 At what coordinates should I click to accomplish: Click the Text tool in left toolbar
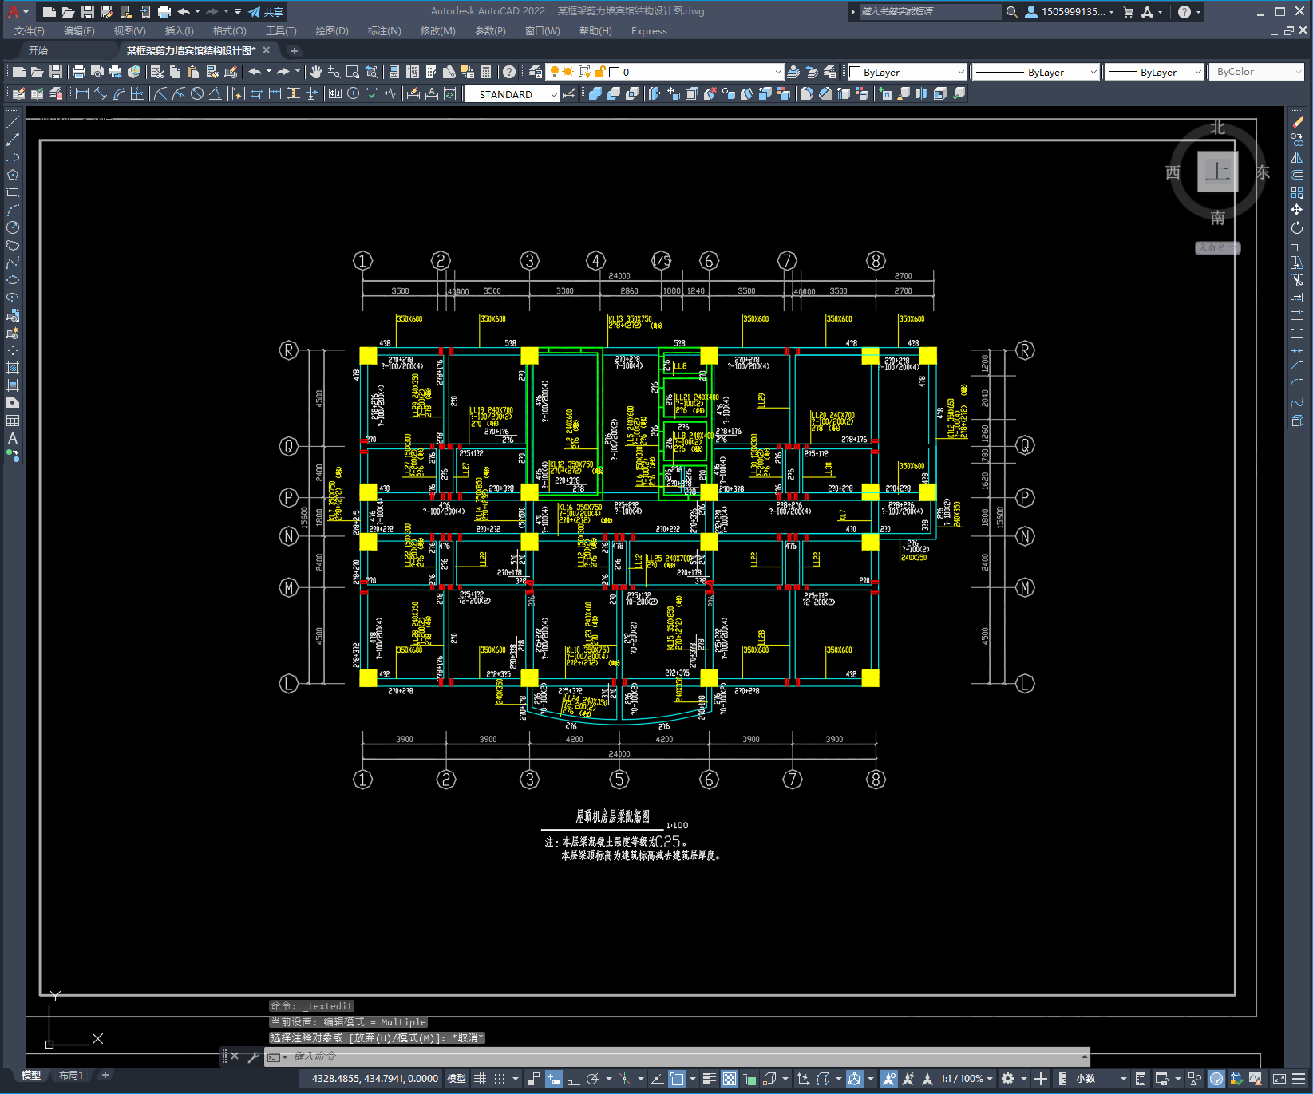point(13,438)
